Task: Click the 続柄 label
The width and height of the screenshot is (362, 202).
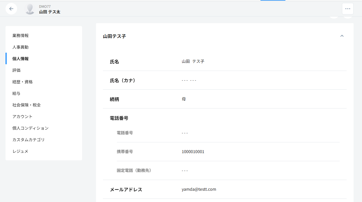Action: click(x=115, y=99)
